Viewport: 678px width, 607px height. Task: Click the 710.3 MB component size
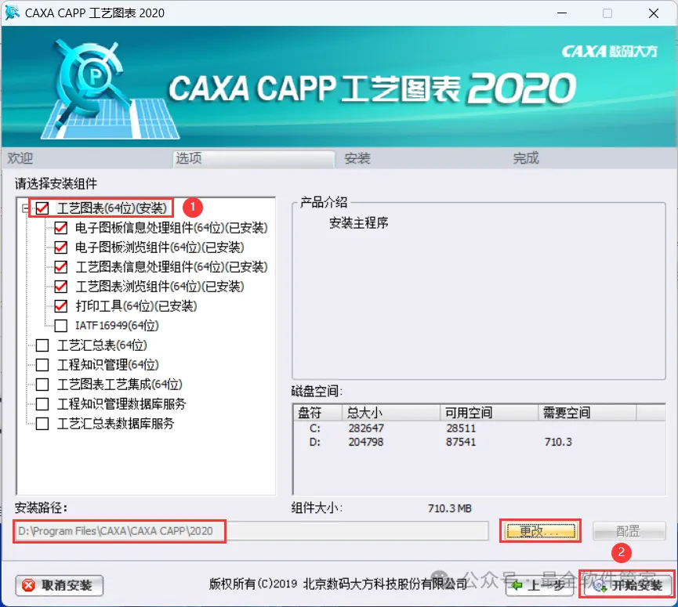[x=450, y=508]
